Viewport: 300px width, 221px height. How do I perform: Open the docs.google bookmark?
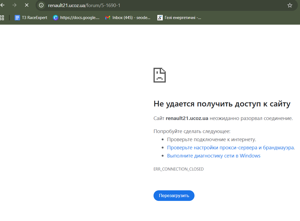pyautogui.click(x=76, y=18)
